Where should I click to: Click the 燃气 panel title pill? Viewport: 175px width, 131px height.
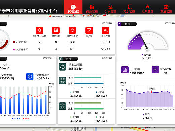[127, 24]
